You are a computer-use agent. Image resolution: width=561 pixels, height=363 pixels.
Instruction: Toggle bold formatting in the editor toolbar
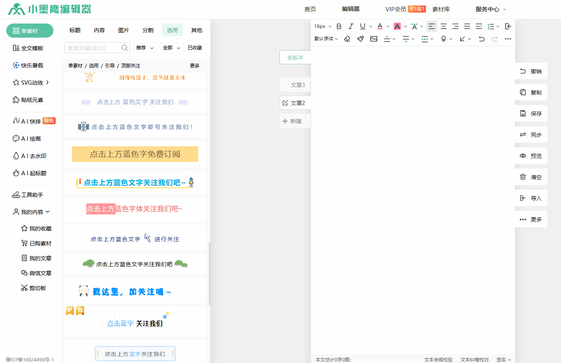point(339,26)
